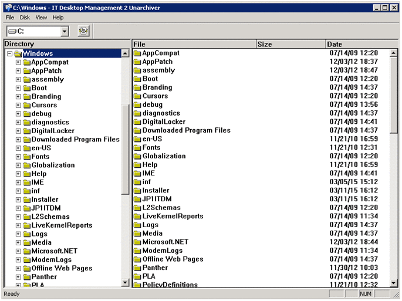Expand the Media folder in directory tree
402x301 pixels.
click(18, 242)
